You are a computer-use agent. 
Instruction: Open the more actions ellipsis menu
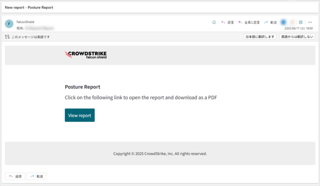(310, 22)
